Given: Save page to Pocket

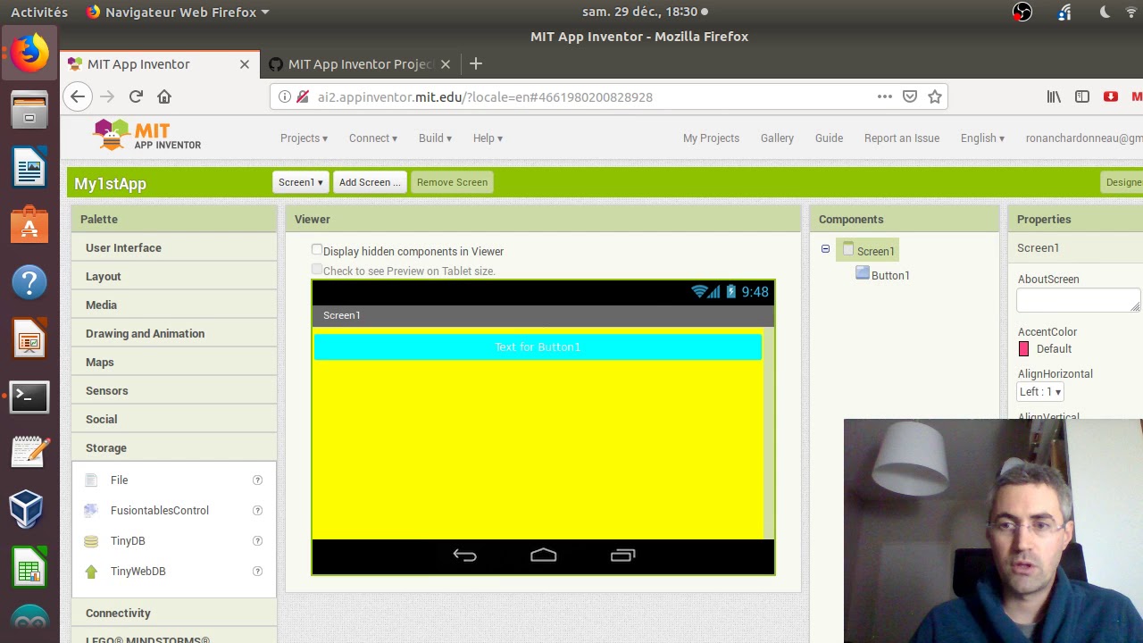Looking at the screenshot, I should point(910,96).
